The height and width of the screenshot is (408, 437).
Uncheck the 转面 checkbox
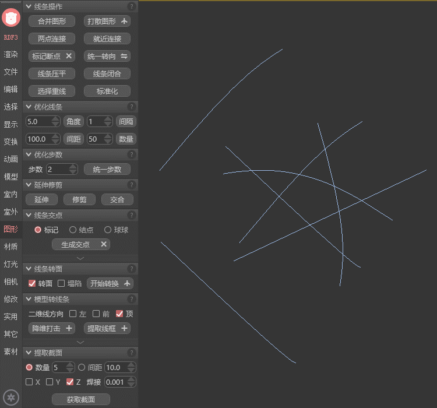(x=32, y=283)
